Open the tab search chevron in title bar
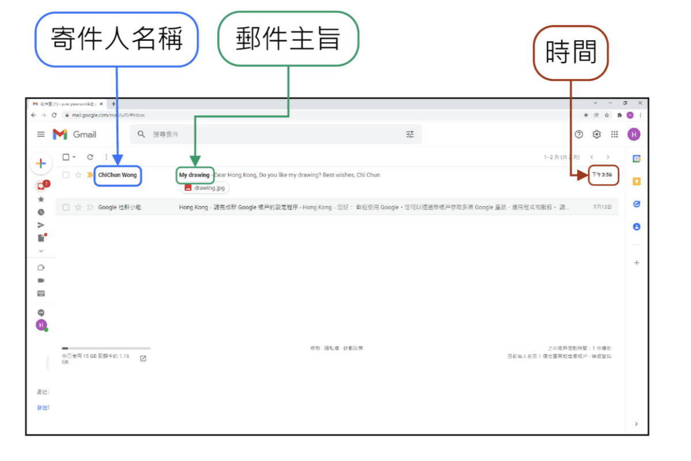This screenshot has width=691, height=461. 595,103
